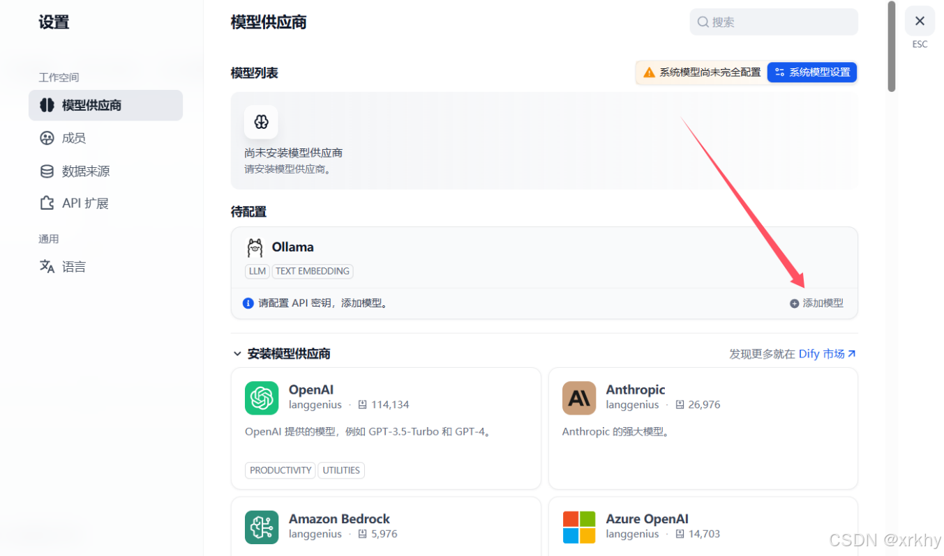Click the PRODUCTIVITY tag on OpenAI
Viewport: 944px width, 556px height.
click(x=280, y=470)
